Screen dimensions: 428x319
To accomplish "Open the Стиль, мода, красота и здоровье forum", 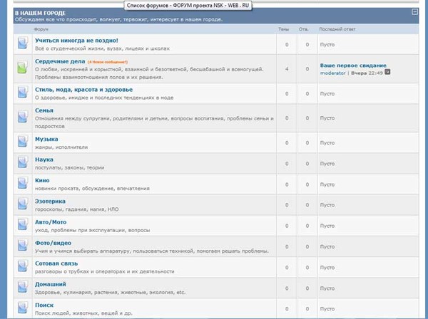I will pyautogui.click(x=83, y=90).
